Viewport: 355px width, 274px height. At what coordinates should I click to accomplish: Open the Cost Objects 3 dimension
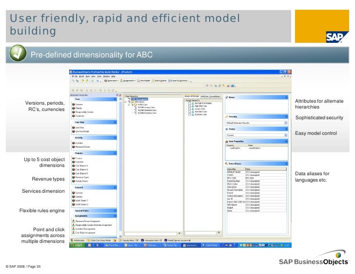(80, 165)
